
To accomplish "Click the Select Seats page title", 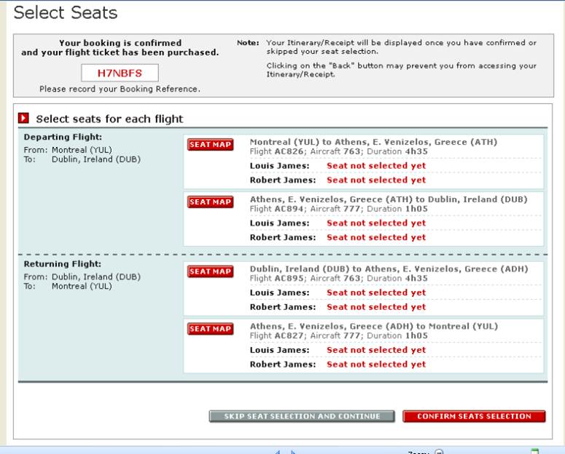I will tap(66, 13).
